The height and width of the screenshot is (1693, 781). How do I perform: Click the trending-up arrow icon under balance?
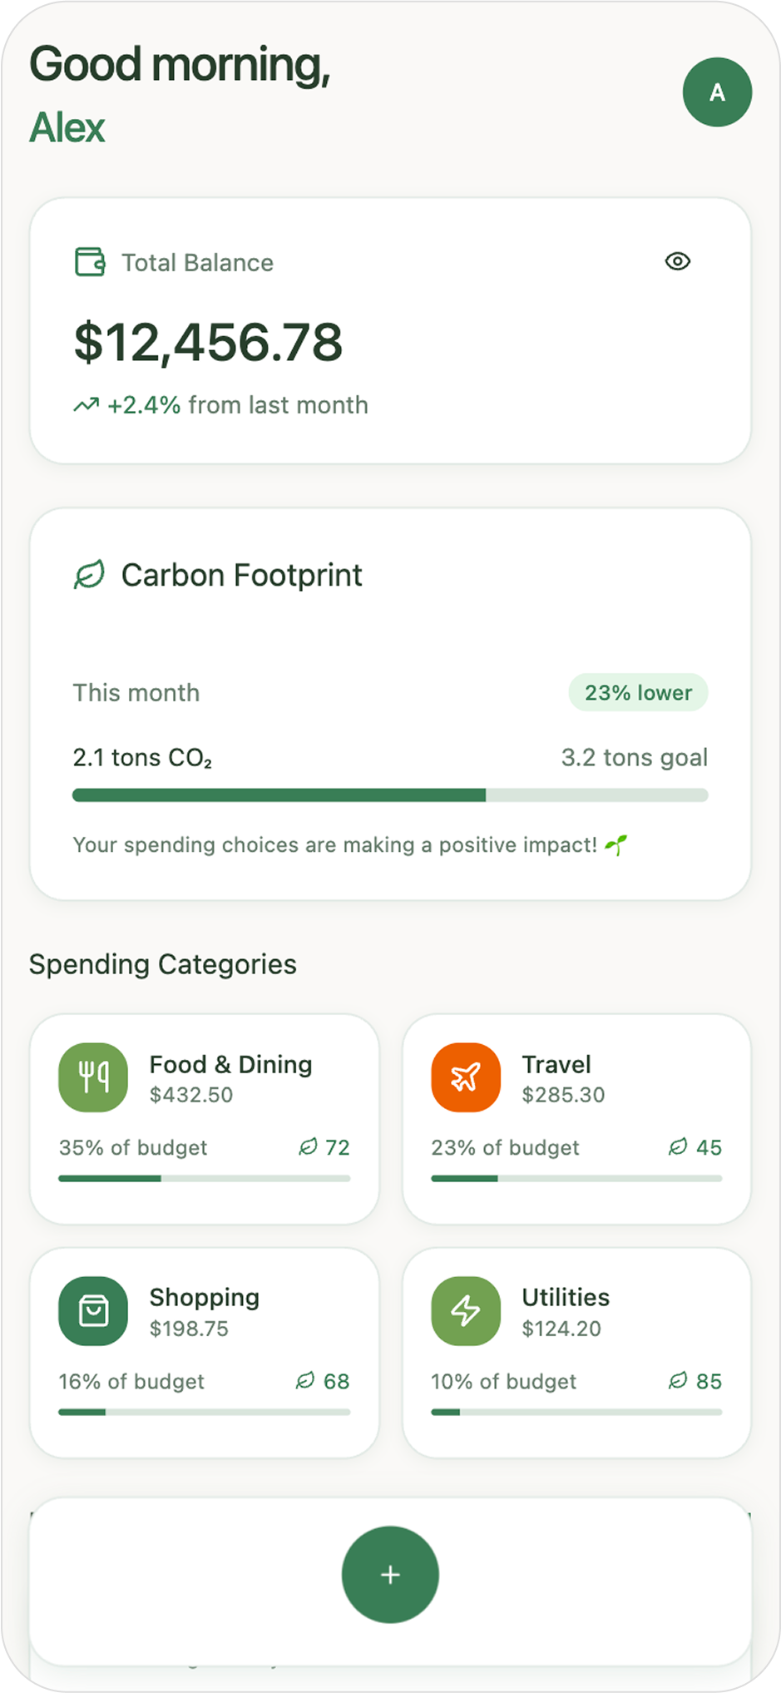(x=86, y=406)
